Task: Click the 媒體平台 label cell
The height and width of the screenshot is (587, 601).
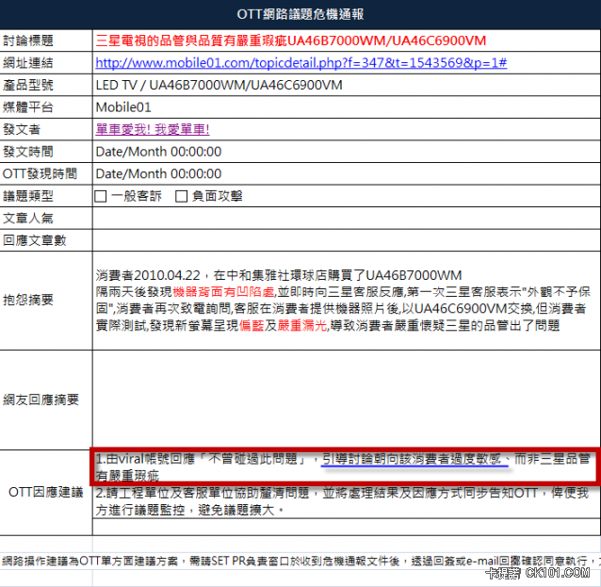Action: point(46,107)
